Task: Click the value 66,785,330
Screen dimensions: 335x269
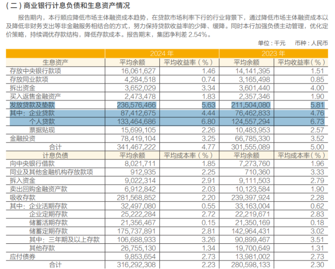Action: click(x=253, y=139)
